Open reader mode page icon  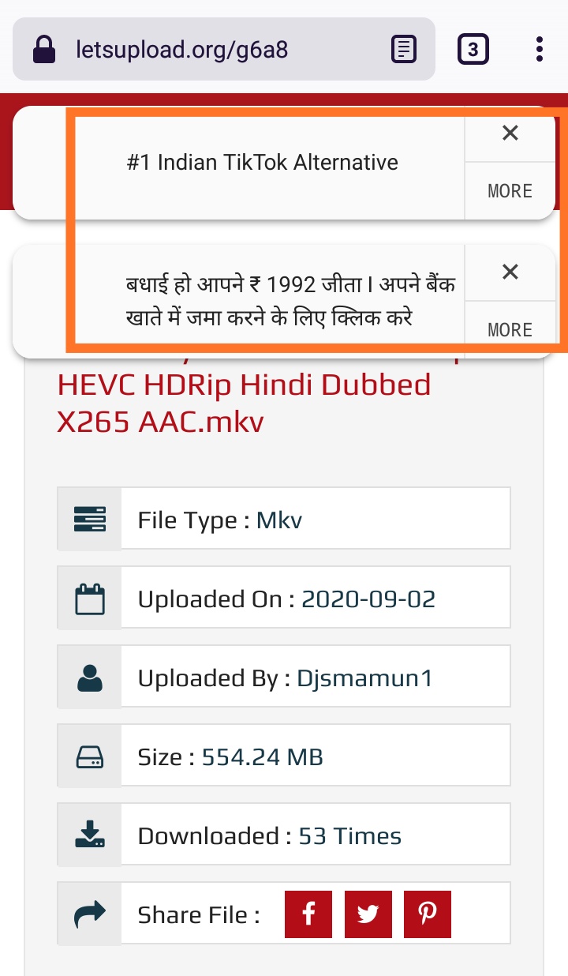click(404, 50)
